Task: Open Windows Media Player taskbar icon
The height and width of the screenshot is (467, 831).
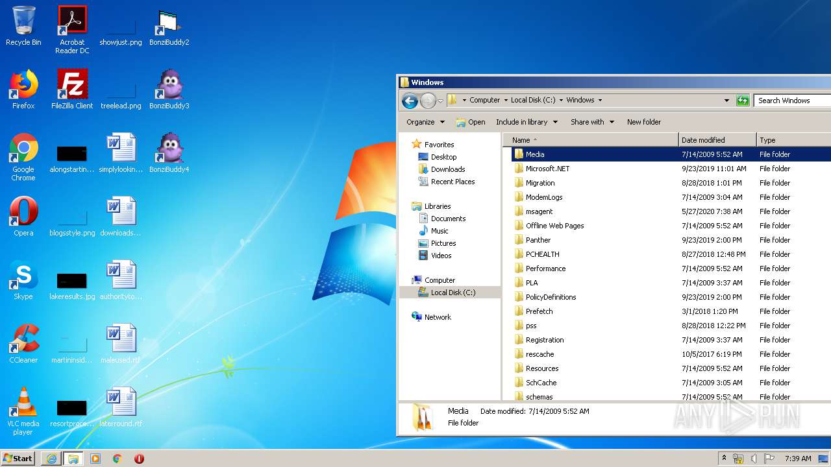Action: pyautogui.click(x=95, y=459)
